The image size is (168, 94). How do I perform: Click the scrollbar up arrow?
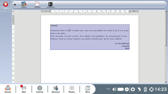coord(166,11)
